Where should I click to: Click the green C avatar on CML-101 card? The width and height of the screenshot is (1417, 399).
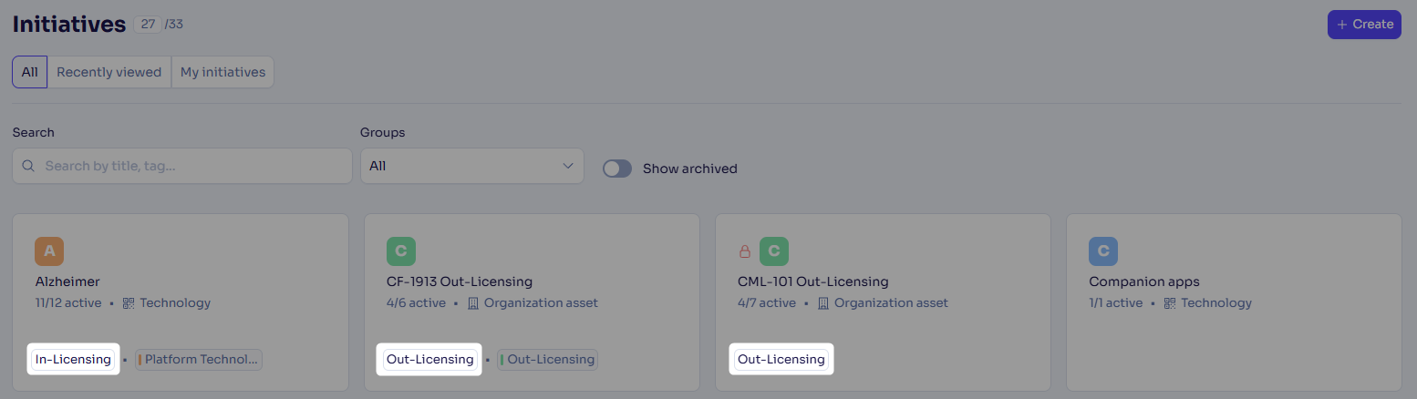coord(774,251)
